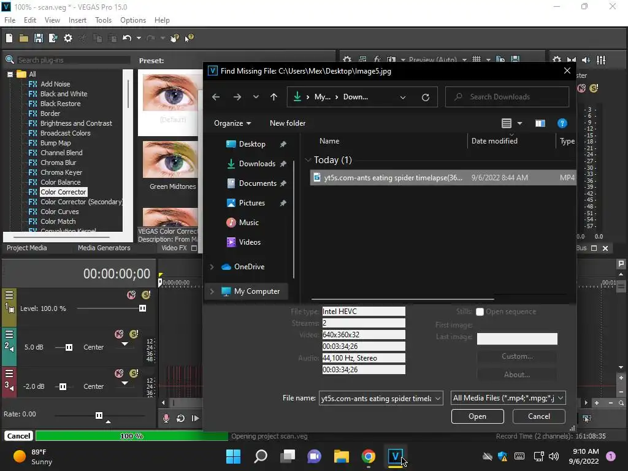Open the Edit menu

pos(30,20)
